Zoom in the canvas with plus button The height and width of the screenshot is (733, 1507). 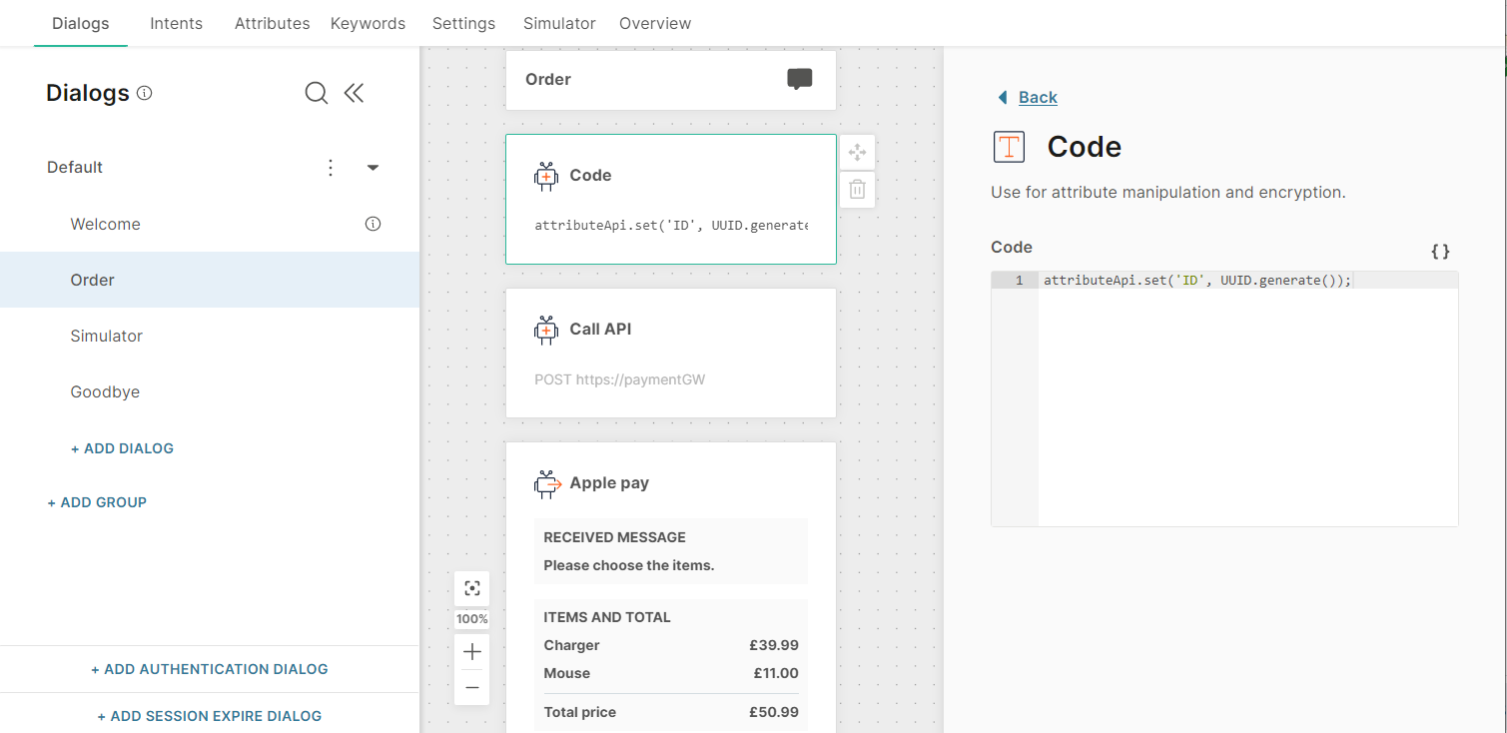tap(472, 652)
